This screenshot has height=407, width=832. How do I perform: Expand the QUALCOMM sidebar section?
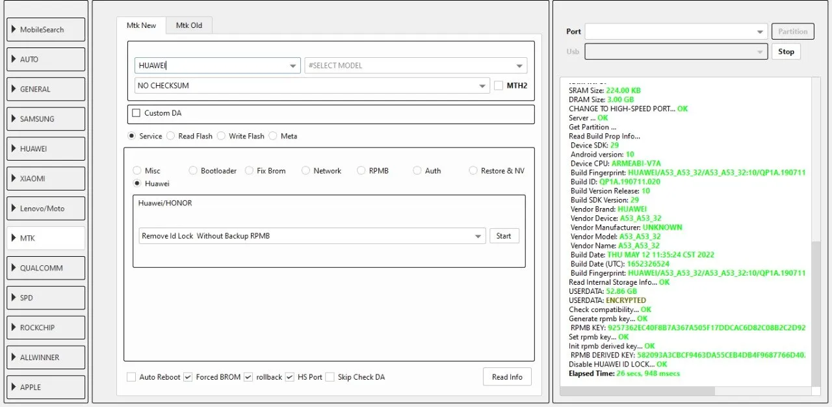tap(45, 268)
